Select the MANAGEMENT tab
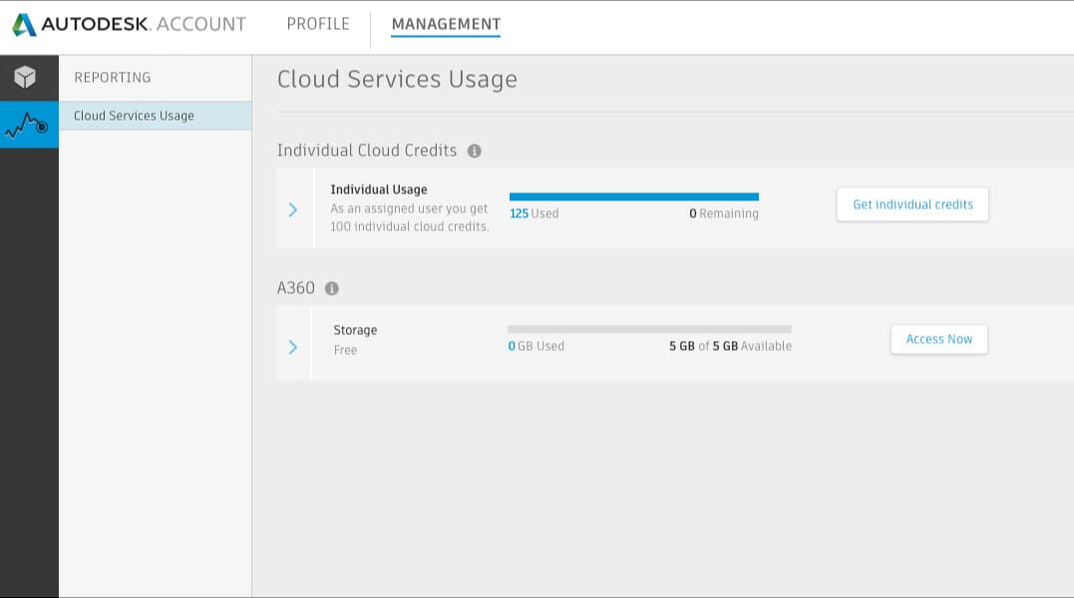Viewport: 1074px width, 598px height. [446, 24]
